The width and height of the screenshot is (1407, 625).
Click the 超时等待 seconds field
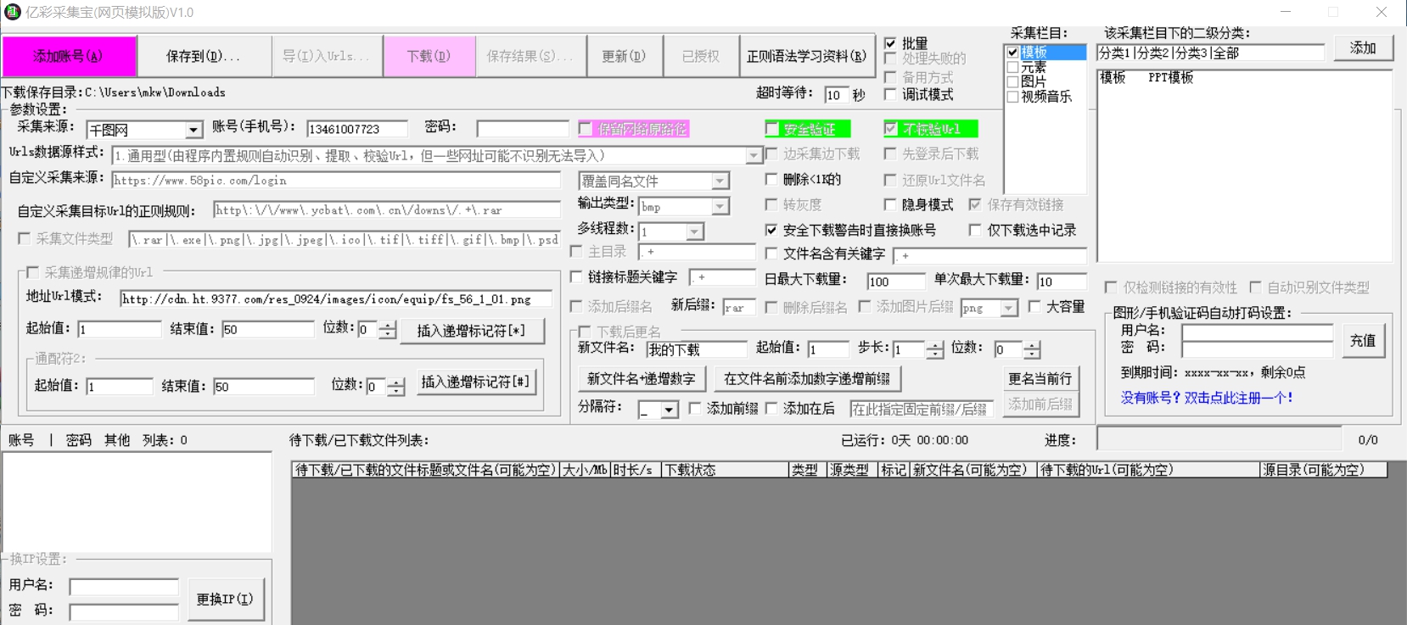point(837,95)
